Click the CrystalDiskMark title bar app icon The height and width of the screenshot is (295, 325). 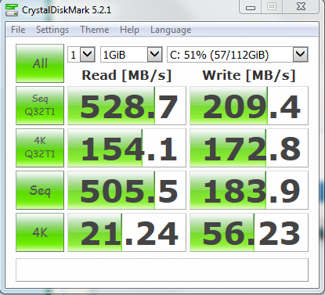click(12, 10)
